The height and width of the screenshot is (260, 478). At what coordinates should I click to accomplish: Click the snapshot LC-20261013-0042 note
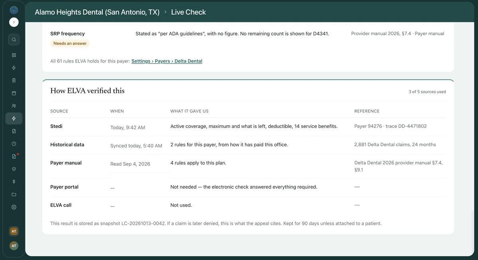pos(216,223)
